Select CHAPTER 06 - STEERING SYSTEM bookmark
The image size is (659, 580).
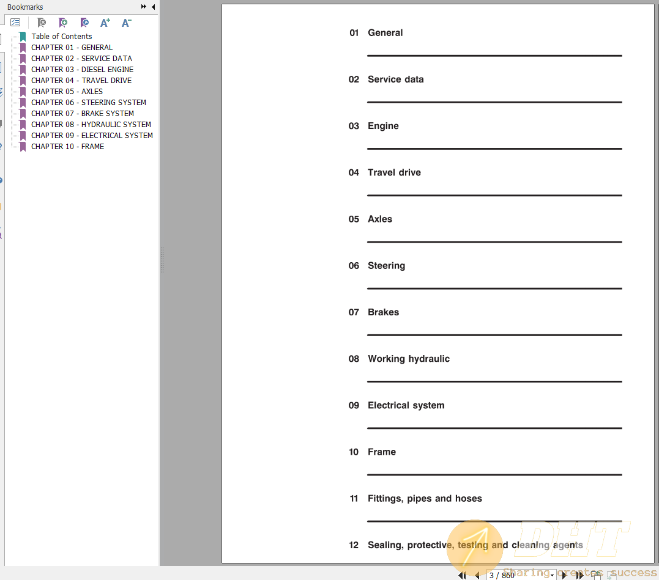pyautogui.click(x=88, y=102)
